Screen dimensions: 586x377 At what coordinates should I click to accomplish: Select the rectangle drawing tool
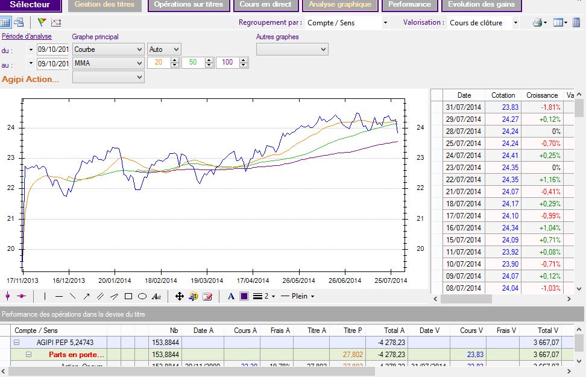tap(128, 296)
